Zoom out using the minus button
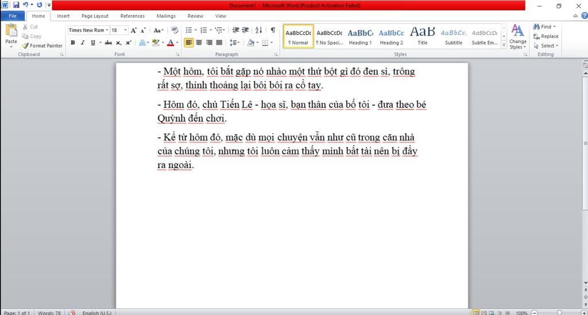Screen dimensions: 588x315 coord(535,312)
